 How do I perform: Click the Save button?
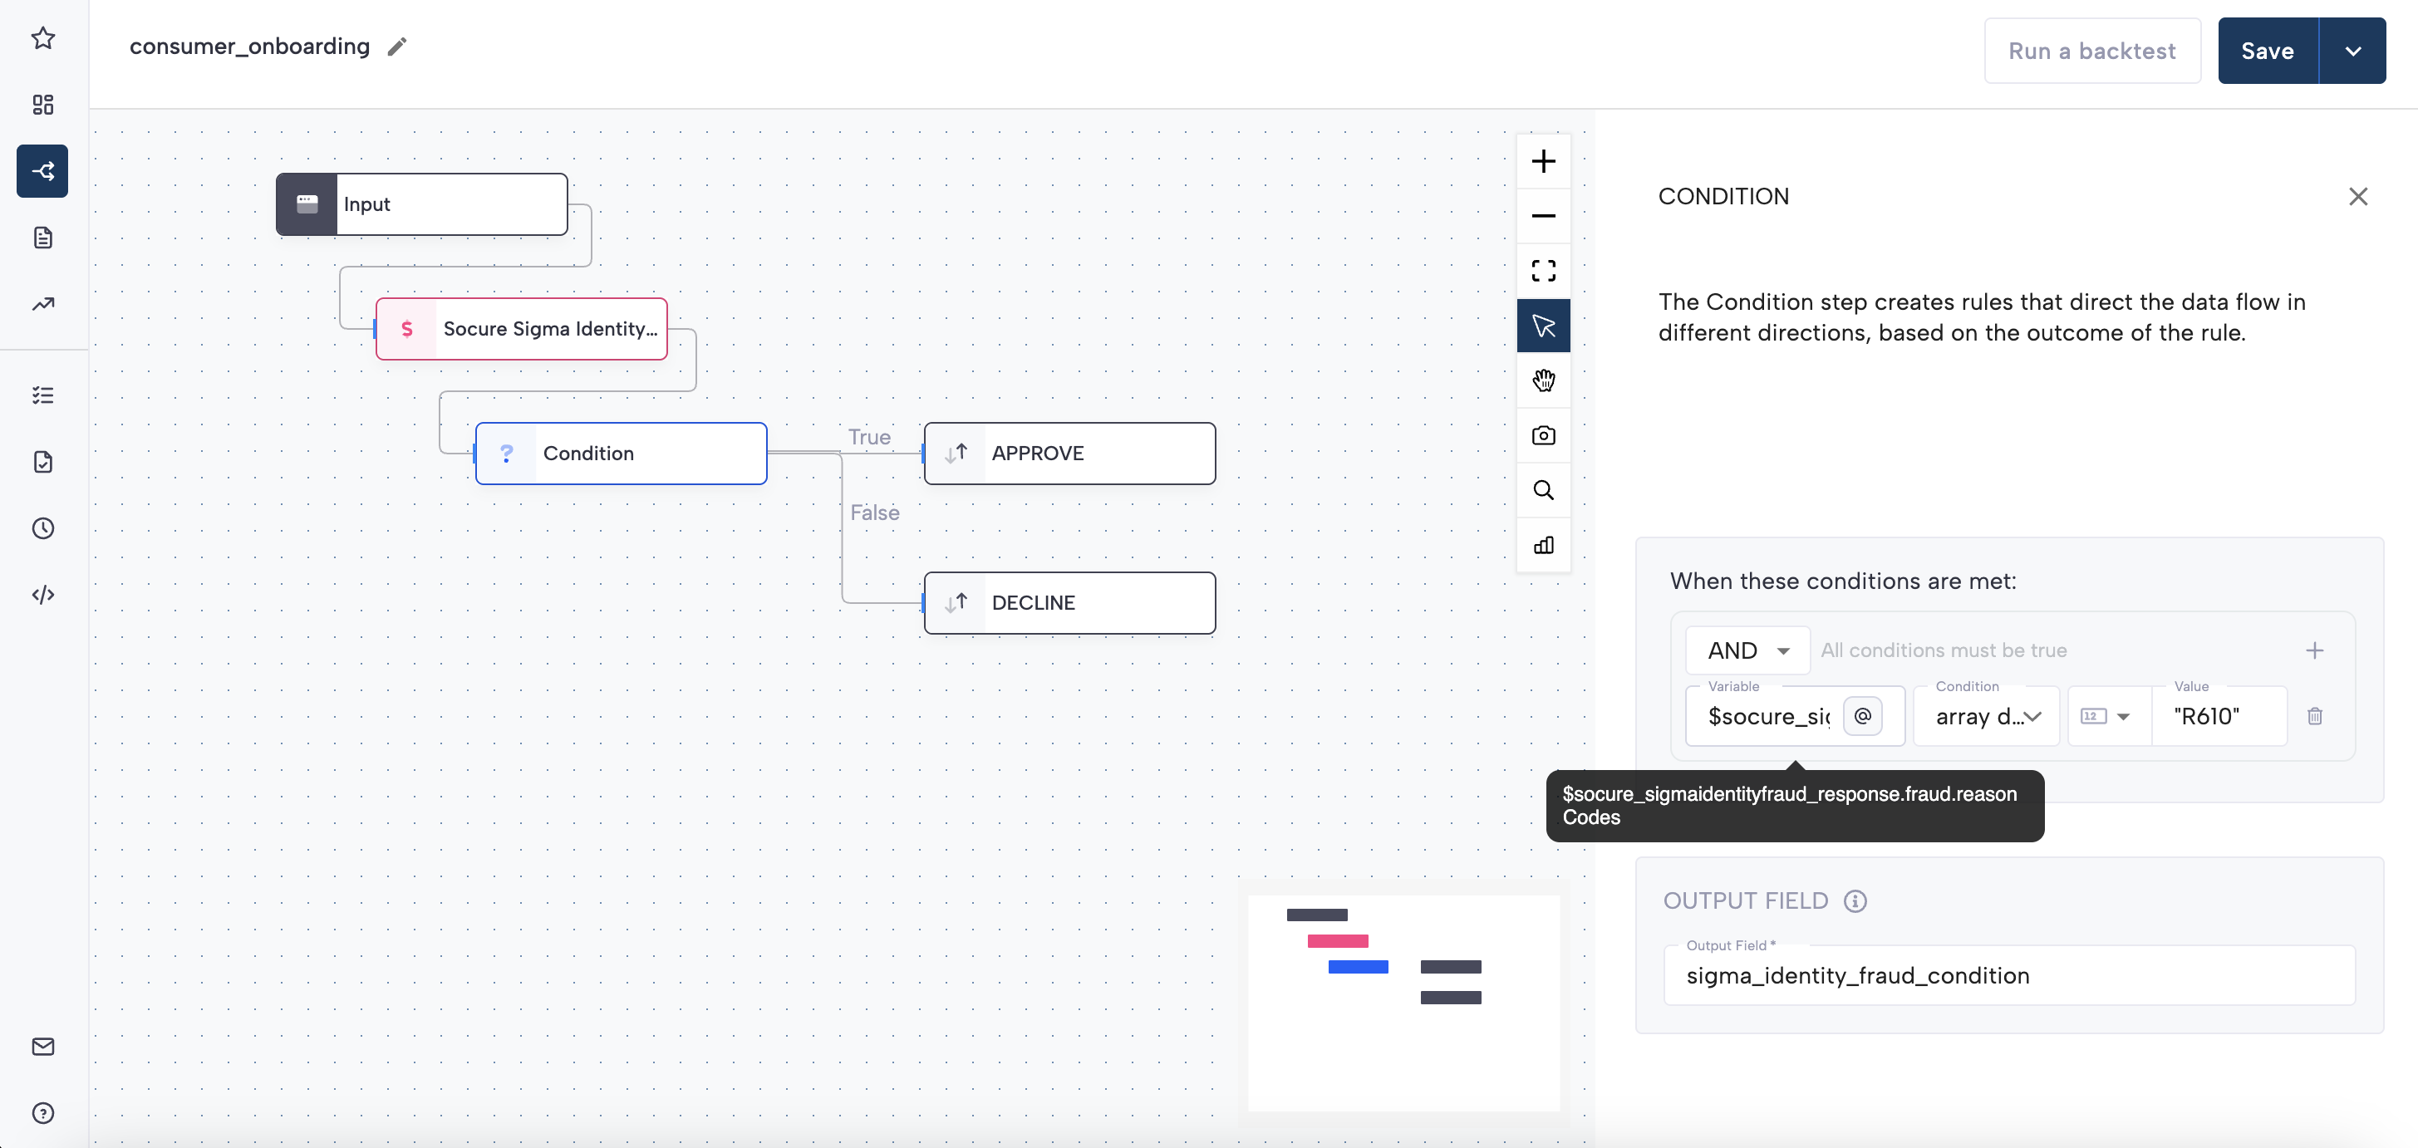click(x=2267, y=51)
